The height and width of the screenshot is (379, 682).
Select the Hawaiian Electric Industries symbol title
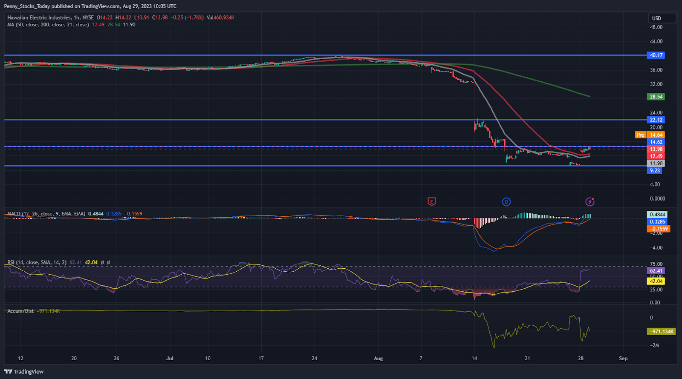(39, 17)
